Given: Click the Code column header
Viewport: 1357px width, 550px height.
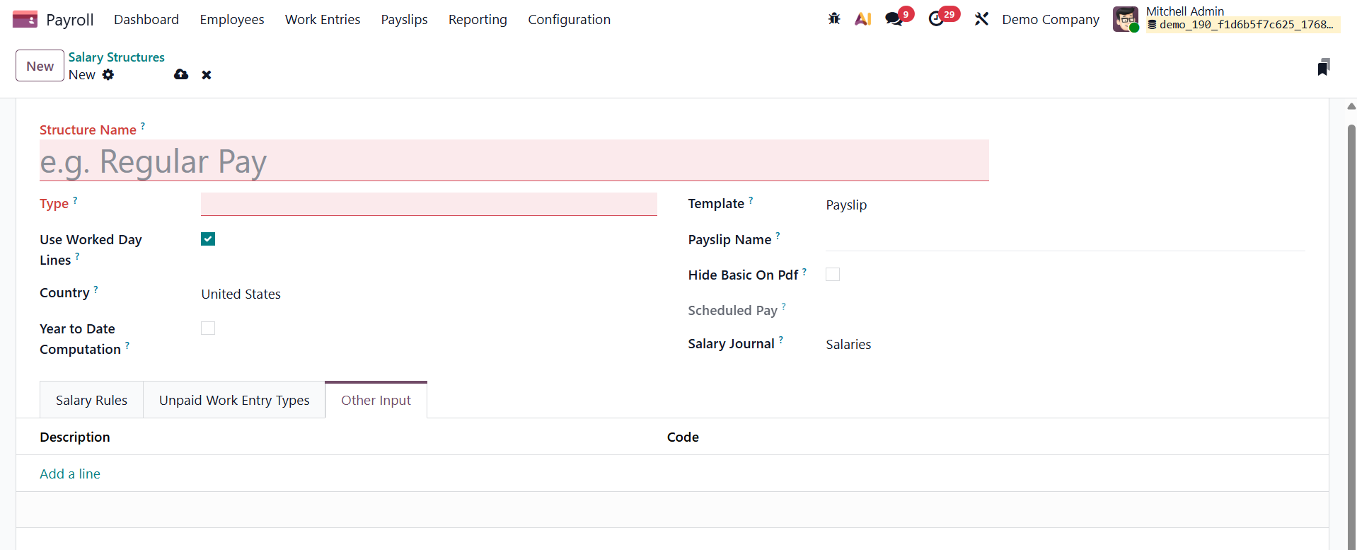Looking at the screenshot, I should pyautogui.click(x=683, y=437).
